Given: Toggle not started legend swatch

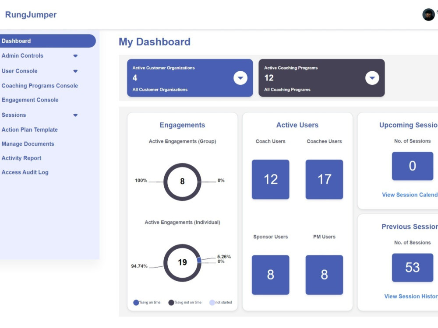Looking at the screenshot, I should point(212,302).
